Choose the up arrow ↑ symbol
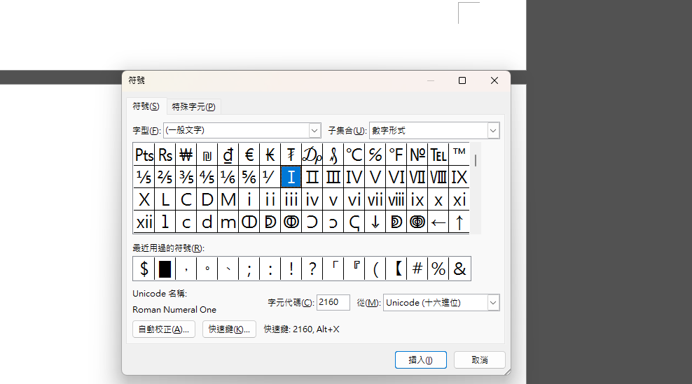Viewport: 692px width, 384px height. 459,222
